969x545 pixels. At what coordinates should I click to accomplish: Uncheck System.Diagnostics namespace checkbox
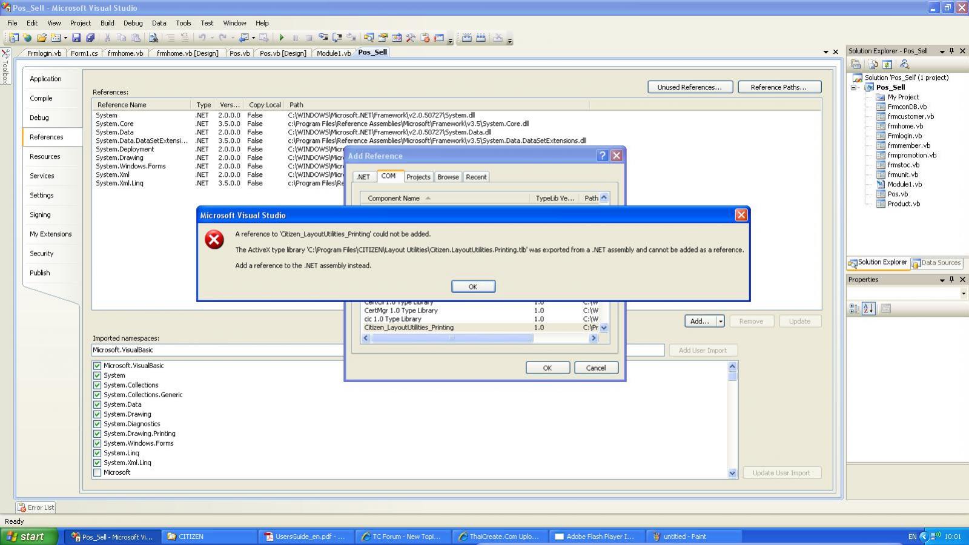pos(97,424)
